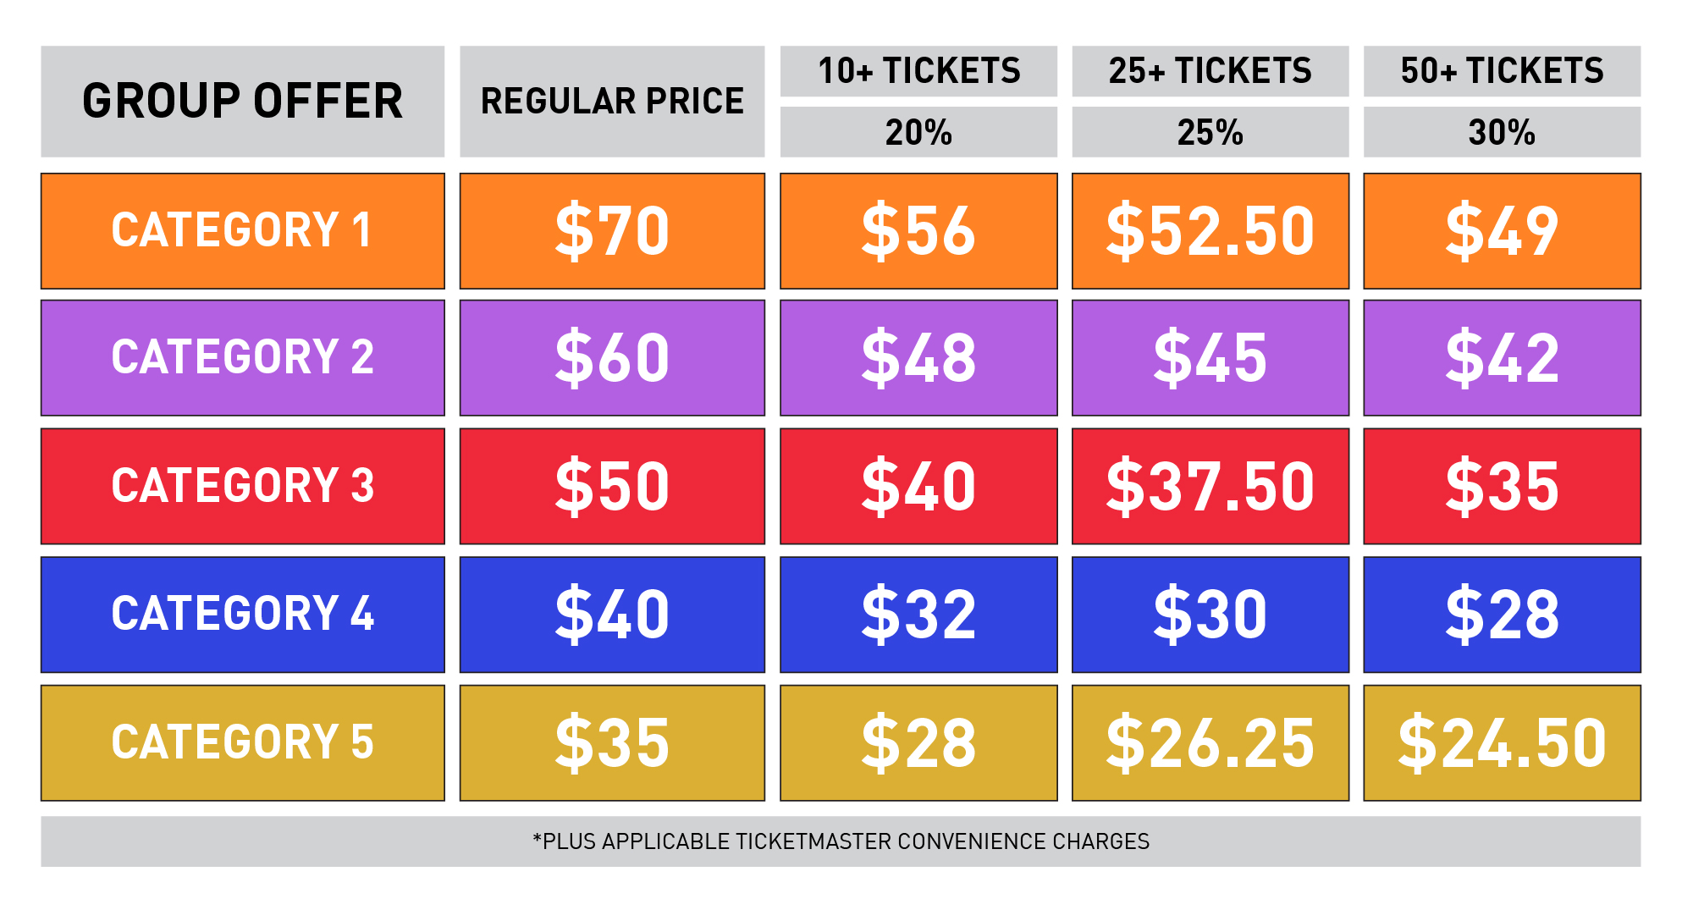The width and height of the screenshot is (1682, 910).
Task: Click the GROUP OFFER header cell
Action: pyautogui.click(x=242, y=102)
